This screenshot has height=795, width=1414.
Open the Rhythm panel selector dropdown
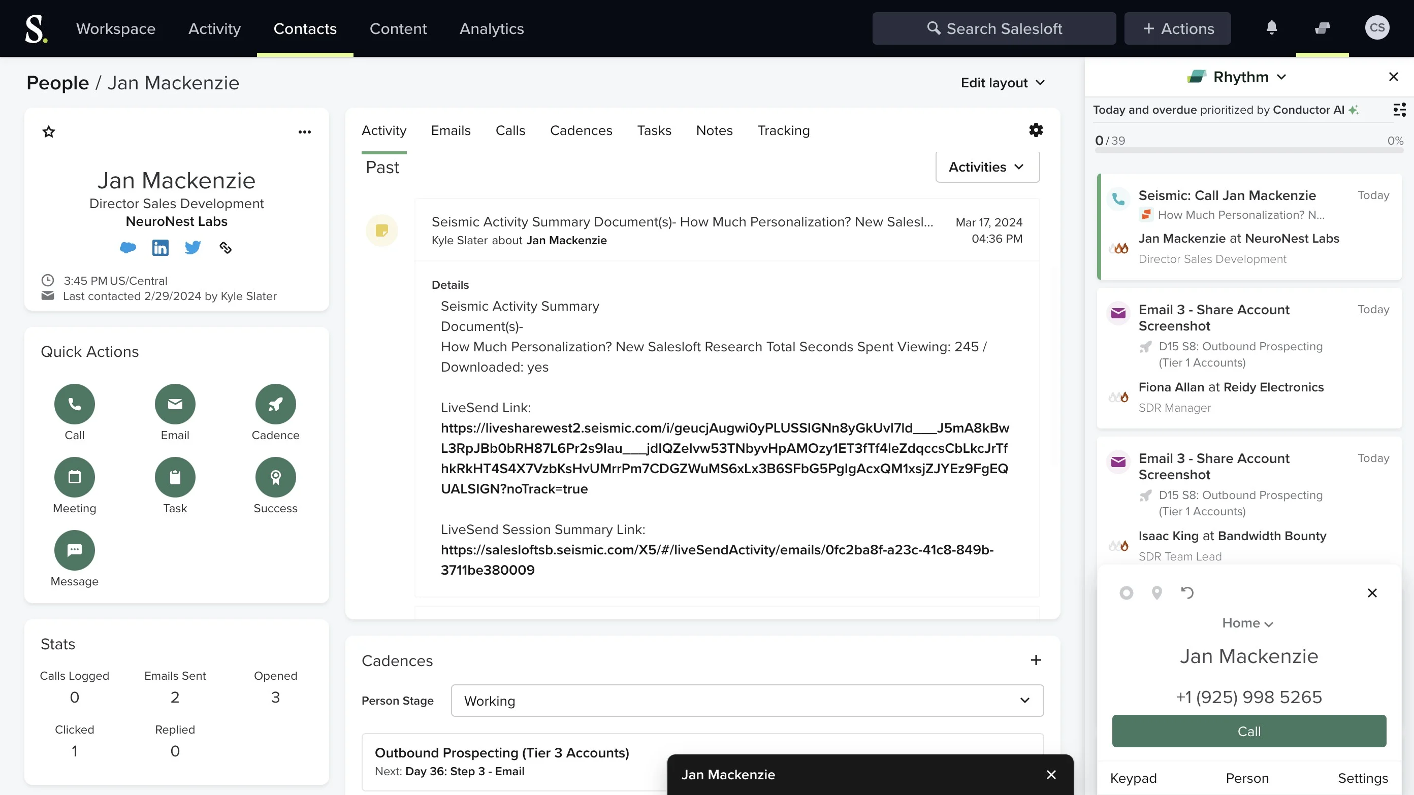[1237, 77]
